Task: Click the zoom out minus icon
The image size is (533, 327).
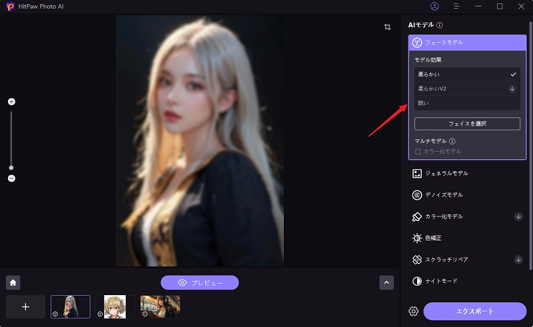Action: pyautogui.click(x=11, y=178)
